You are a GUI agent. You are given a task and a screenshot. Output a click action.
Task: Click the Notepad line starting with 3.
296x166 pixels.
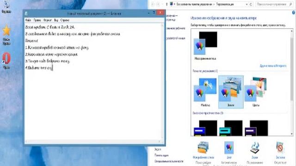coord(47,61)
